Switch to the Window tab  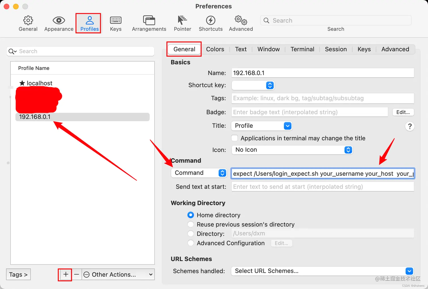click(x=269, y=49)
